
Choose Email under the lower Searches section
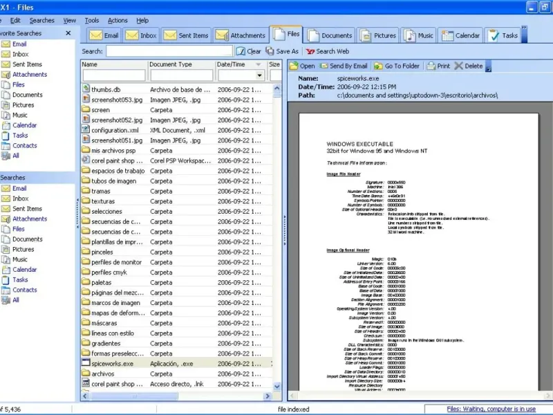pyautogui.click(x=19, y=188)
